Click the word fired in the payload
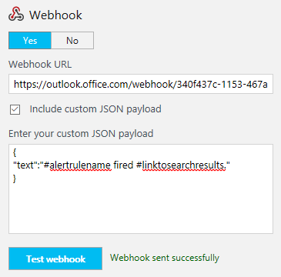The height and width of the screenshot is (277, 281). 123,165
